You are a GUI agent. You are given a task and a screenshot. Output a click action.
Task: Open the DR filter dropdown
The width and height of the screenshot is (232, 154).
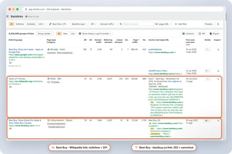tap(93, 24)
